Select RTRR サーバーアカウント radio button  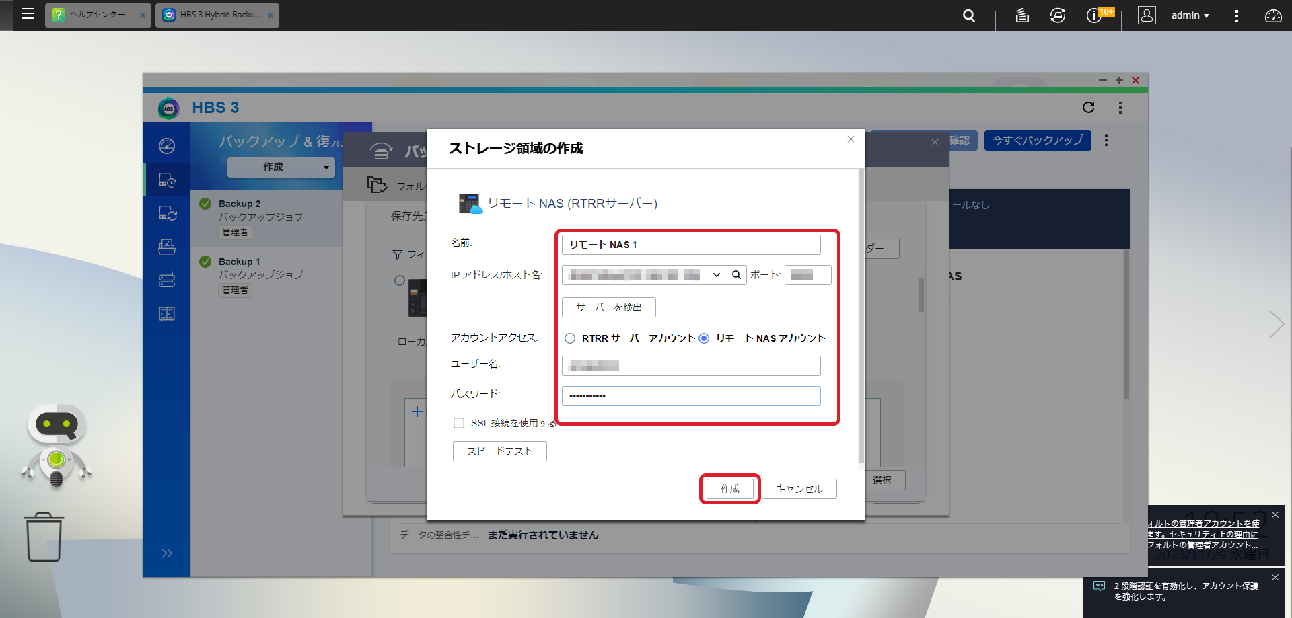click(570, 338)
